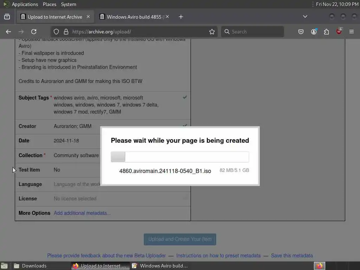
Task: Click the Setup have new graphics line
Action: click(47, 60)
